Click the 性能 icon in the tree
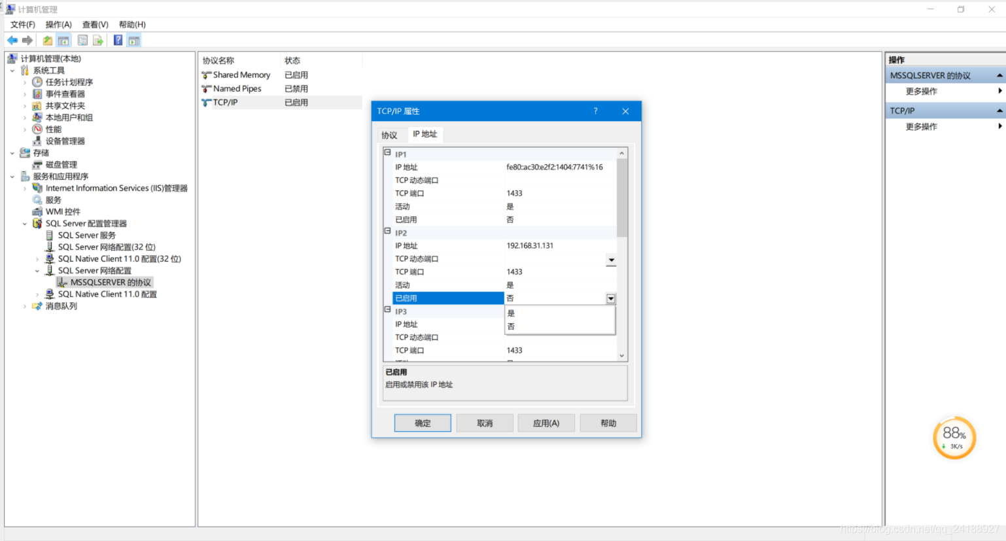 [37, 129]
